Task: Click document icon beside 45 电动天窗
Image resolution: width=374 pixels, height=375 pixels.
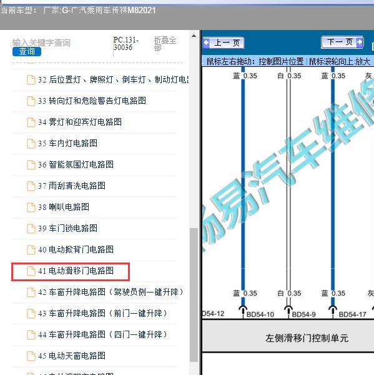Action: coord(31,356)
